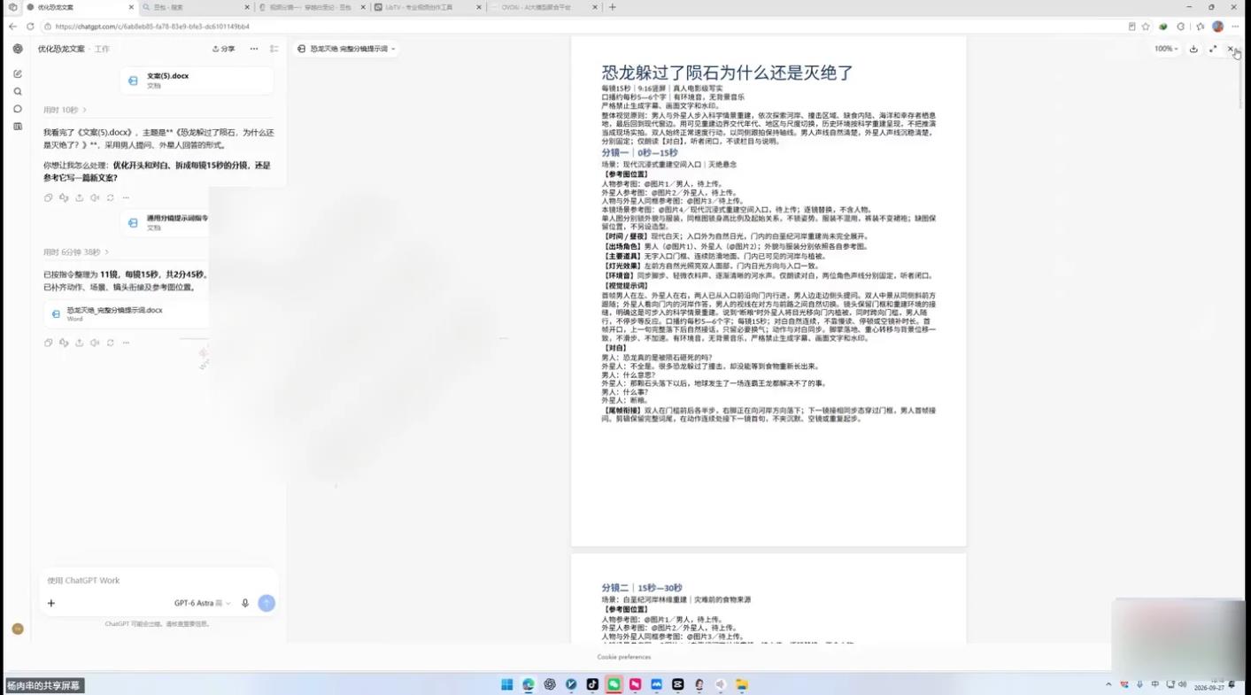The height and width of the screenshot is (695, 1251).
Task: Open the sidebar search icon
Action: pos(18,91)
